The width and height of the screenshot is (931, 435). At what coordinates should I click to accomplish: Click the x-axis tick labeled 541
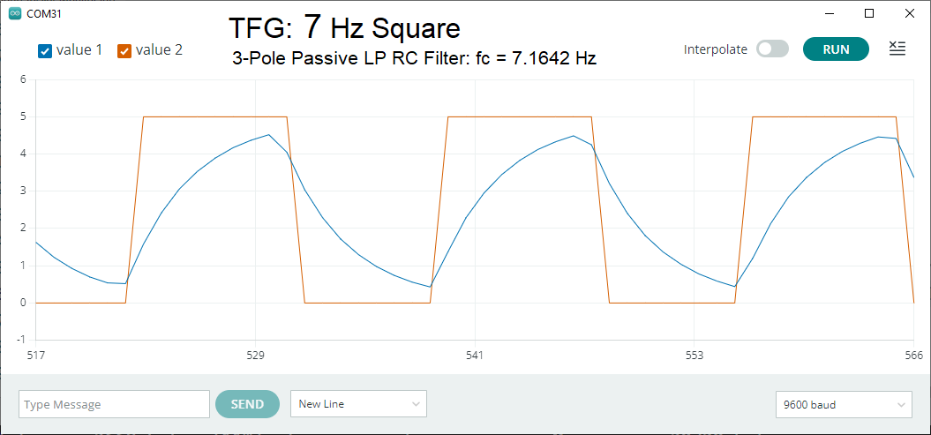click(x=475, y=356)
